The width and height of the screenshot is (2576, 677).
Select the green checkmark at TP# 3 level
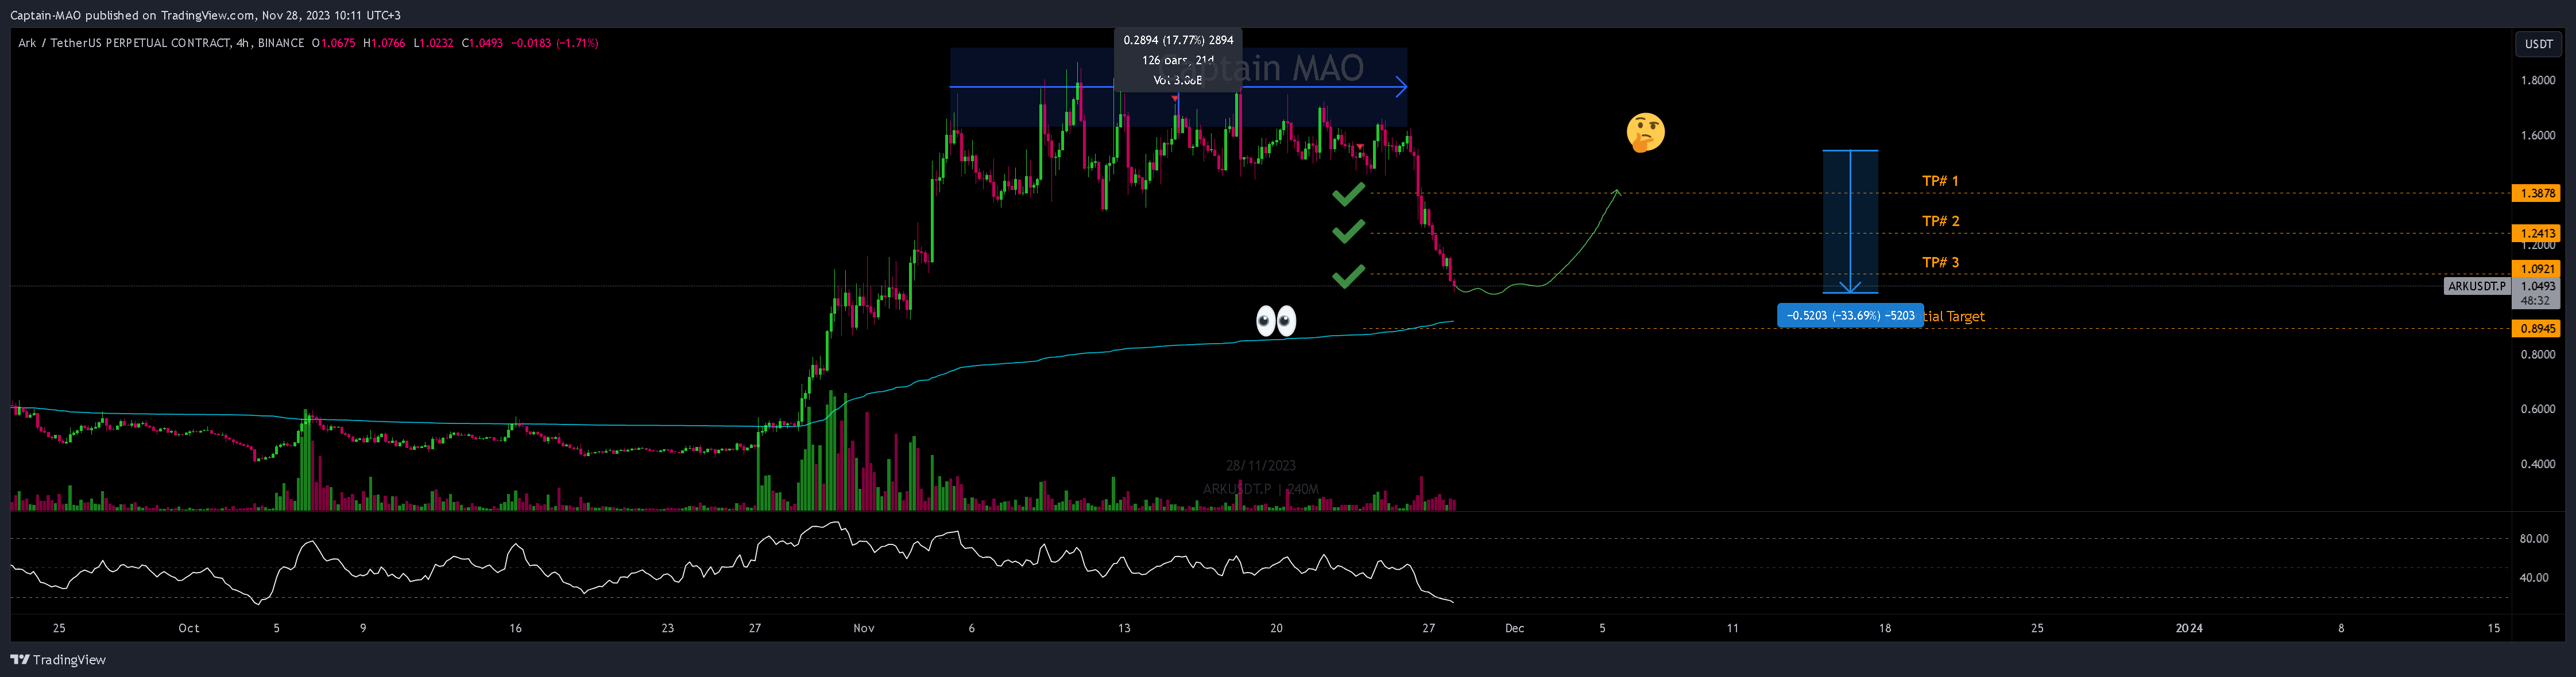(x=1348, y=275)
